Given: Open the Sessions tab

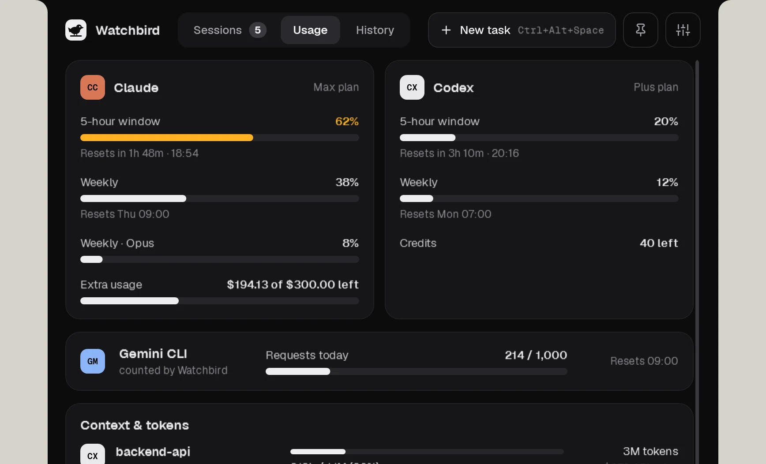Looking at the screenshot, I should coord(229,30).
